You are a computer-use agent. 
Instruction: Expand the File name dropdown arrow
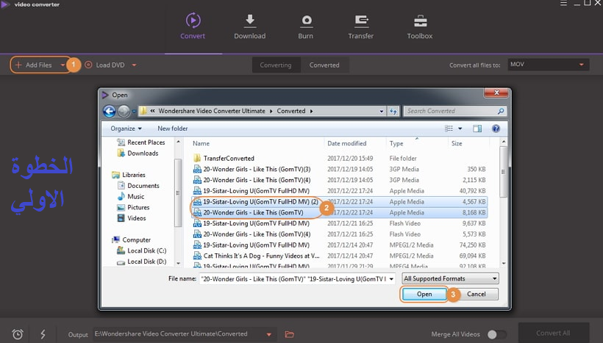coord(391,279)
